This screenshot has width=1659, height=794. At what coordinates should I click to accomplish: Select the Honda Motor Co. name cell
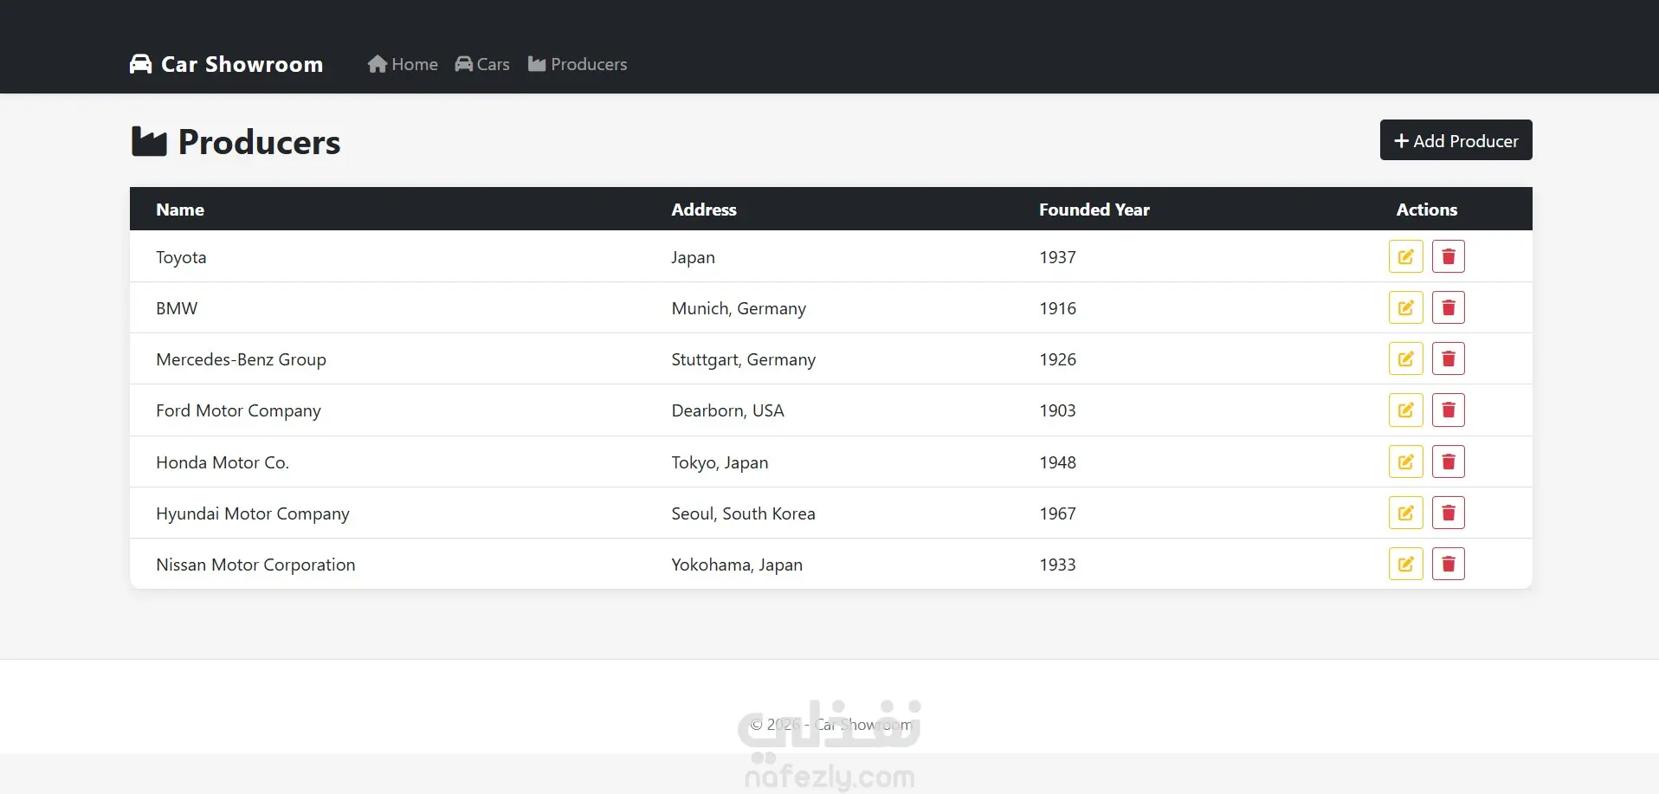click(223, 462)
